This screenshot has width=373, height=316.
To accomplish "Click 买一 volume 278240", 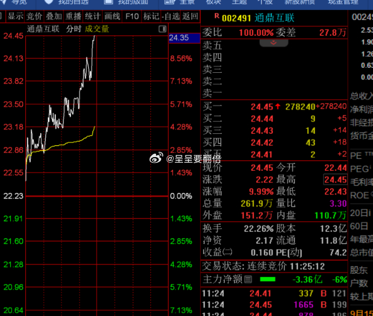I will point(300,107).
